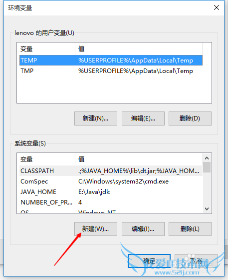Screen dimensions: 228x280
Task: Click the system variables scroll up arrow
Action: (207, 158)
